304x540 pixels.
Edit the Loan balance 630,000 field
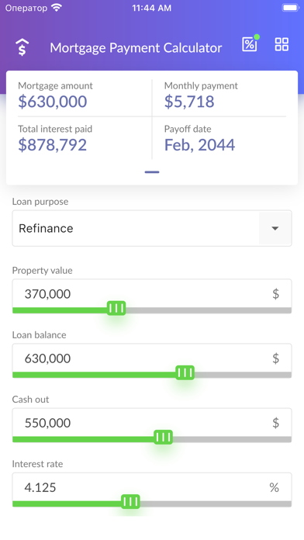(152, 358)
